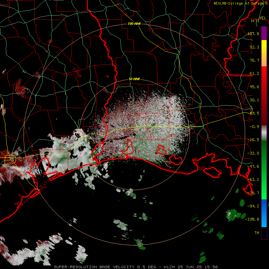Screen dimensions: 269x269
Task: Click the 45.6 scale value
Action: [254, 87]
